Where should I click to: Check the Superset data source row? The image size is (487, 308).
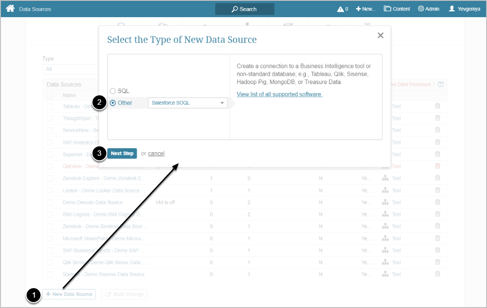(x=50, y=154)
